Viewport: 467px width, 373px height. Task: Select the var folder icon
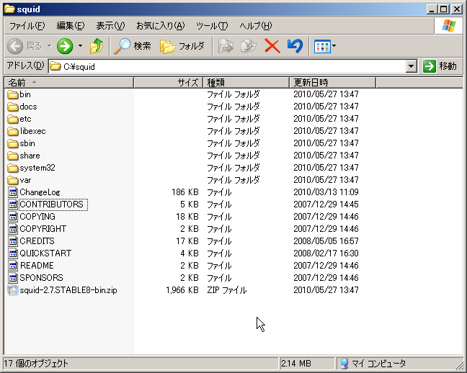[x=13, y=180]
